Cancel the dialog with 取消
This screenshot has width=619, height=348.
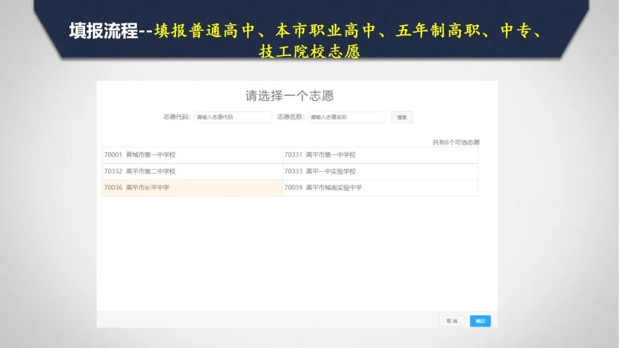click(452, 321)
